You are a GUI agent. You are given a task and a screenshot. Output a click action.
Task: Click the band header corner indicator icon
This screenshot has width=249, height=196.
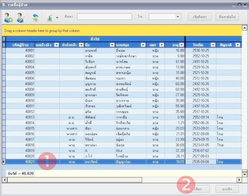4,39
